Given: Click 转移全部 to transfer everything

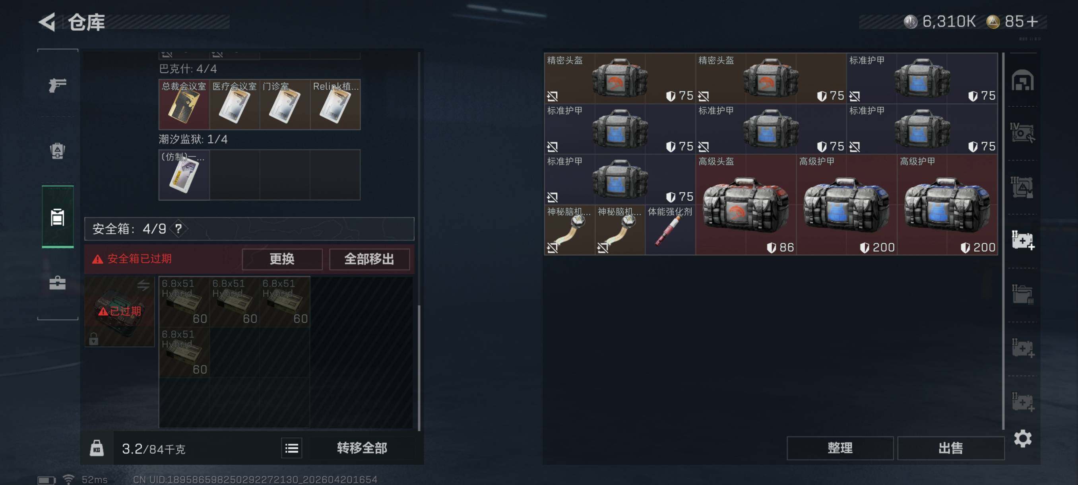Looking at the screenshot, I should coord(362,448).
